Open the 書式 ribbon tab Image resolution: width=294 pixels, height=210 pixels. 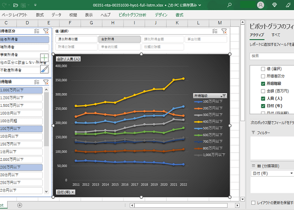point(179,15)
